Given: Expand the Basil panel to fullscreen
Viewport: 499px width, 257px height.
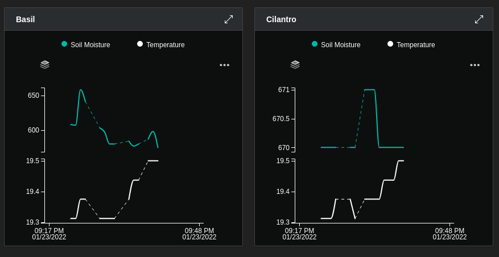Looking at the screenshot, I should pos(229,19).
